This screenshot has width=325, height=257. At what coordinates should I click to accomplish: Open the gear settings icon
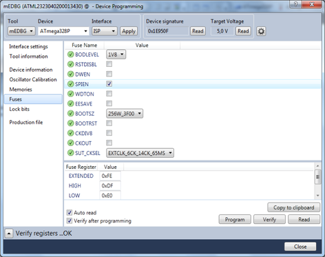[x=261, y=31]
